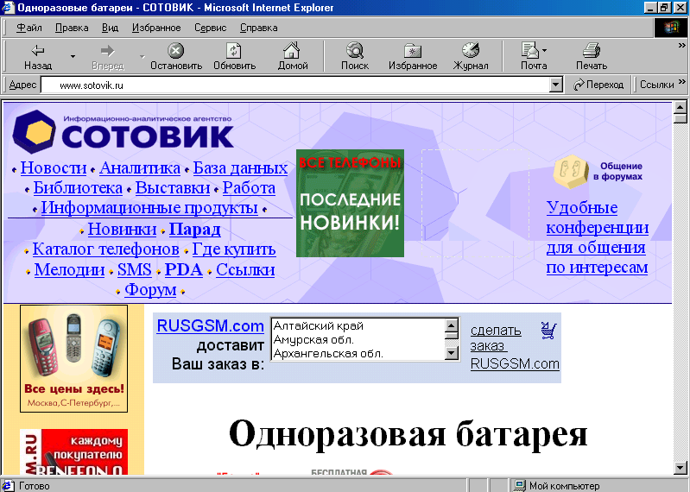The height and width of the screenshot is (492, 690).
Task: Open the Журнал history icon
Action: click(x=471, y=50)
